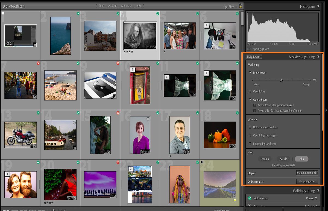Select the Painter spray-can tool in the toolbar
Screen dimensions: 328x211
coord(54,210)
